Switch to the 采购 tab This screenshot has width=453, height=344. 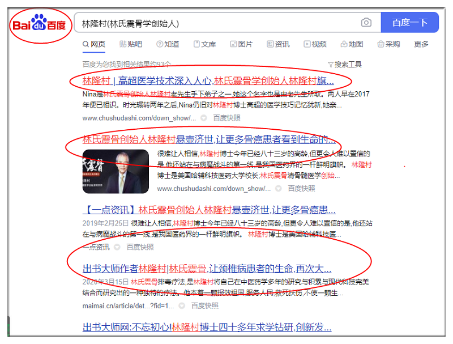click(388, 44)
